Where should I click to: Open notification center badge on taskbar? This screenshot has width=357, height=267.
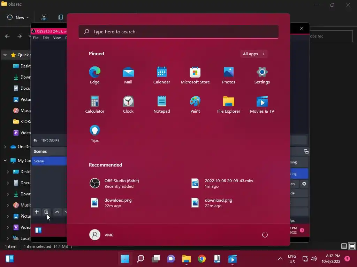pyautogui.click(x=347, y=259)
